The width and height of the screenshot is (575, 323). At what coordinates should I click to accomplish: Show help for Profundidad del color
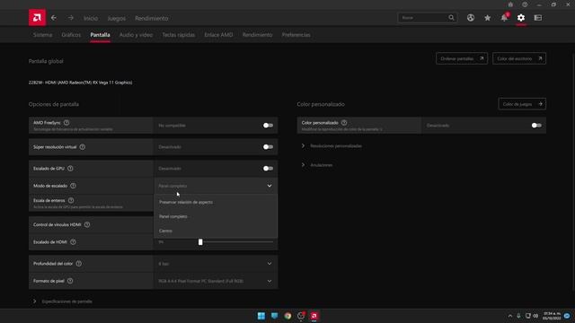78,264
